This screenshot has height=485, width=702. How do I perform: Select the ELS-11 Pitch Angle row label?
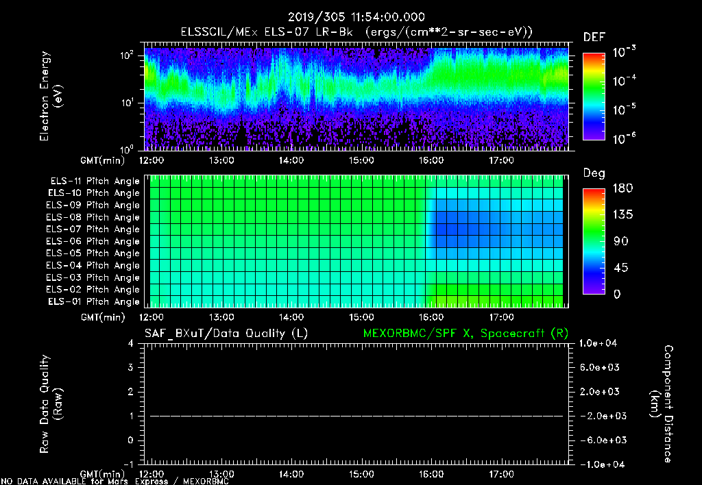[x=95, y=182]
